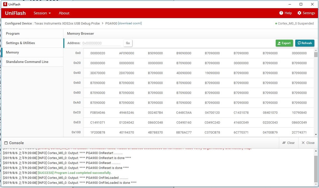Click memory cell 01204042
The height and width of the screenshot is (188, 319).
127,123
